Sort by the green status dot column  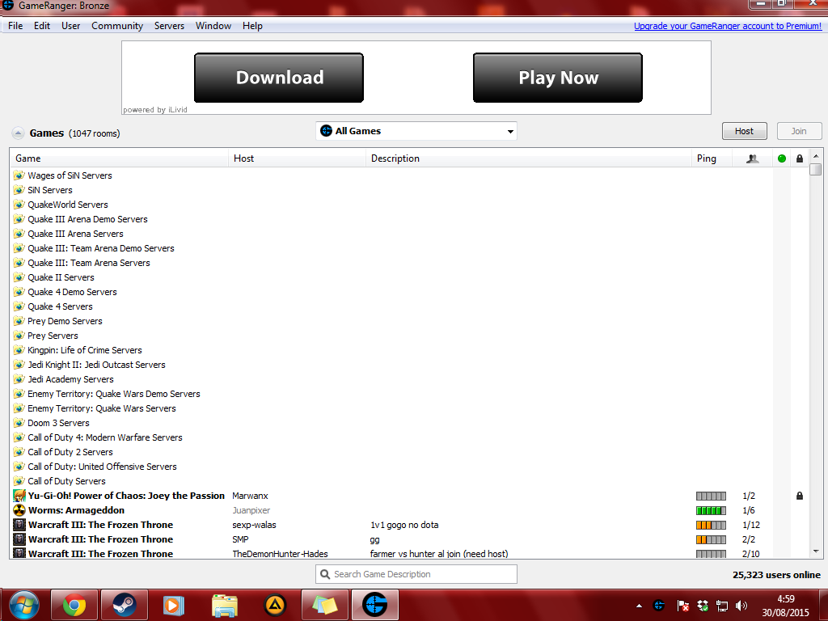click(782, 158)
